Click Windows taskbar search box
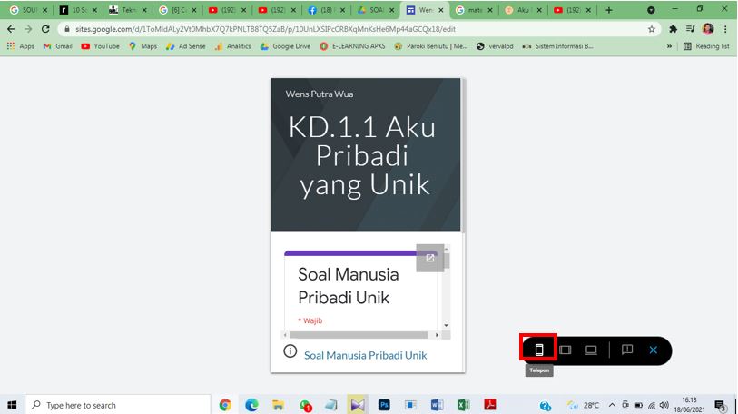This screenshot has width=738, height=414. (x=118, y=405)
